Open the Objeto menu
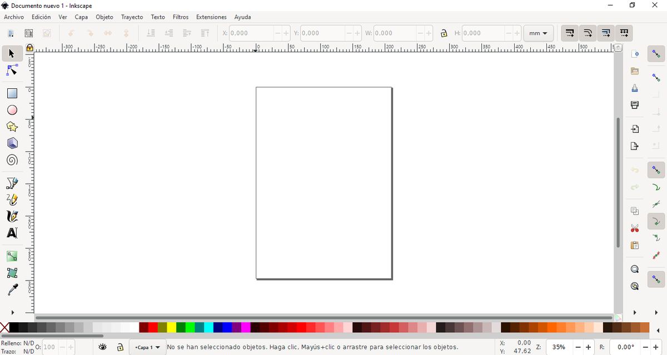Image resolution: width=667 pixels, height=355 pixels. [104, 17]
